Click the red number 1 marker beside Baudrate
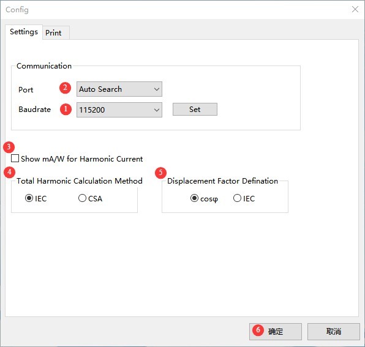 [66, 109]
